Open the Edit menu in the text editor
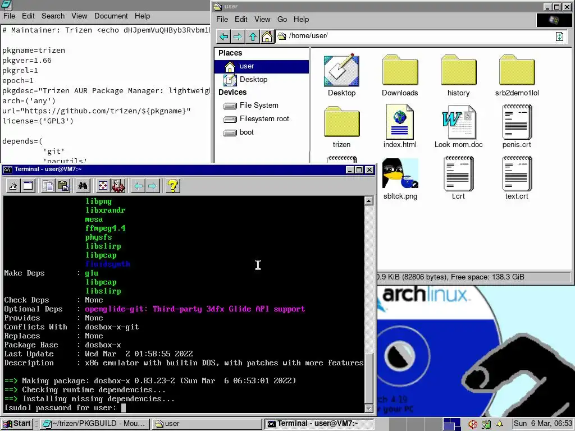Image resolution: width=575 pixels, height=431 pixels. [x=28, y=16]
